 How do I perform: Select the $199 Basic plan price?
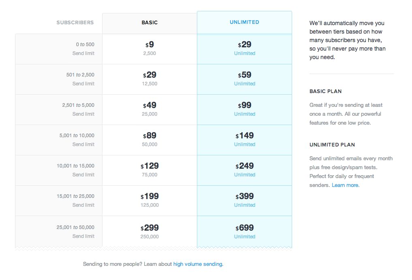coord(149,200)
